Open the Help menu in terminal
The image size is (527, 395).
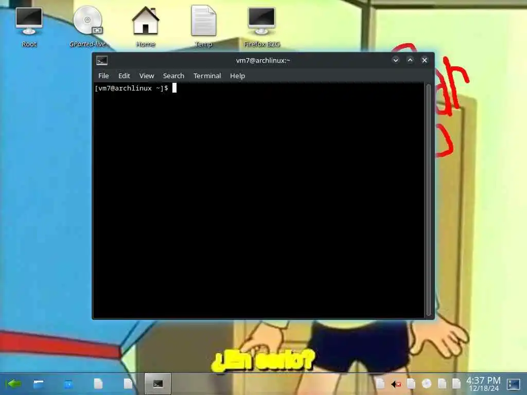[237, 76]
